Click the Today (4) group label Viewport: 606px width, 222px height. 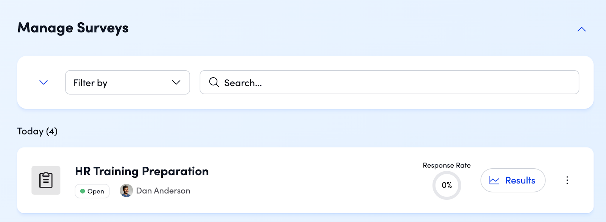pyautogui.click(x=37, y=131)
